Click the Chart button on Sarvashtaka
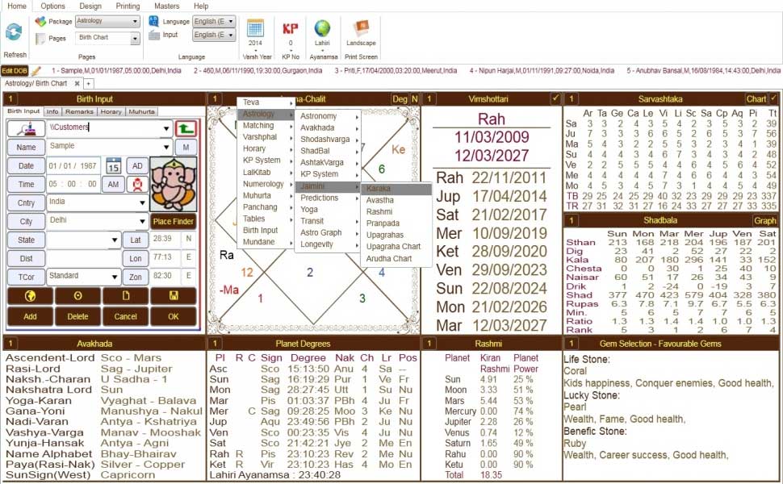 [x=756, y=98]
